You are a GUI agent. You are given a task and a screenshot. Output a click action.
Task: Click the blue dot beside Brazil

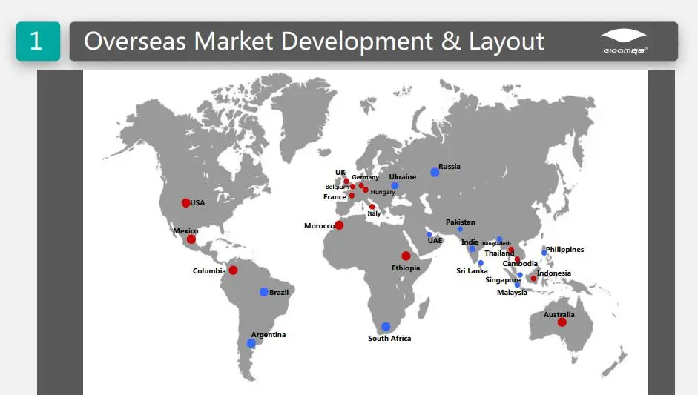click(x=264, y=292)
